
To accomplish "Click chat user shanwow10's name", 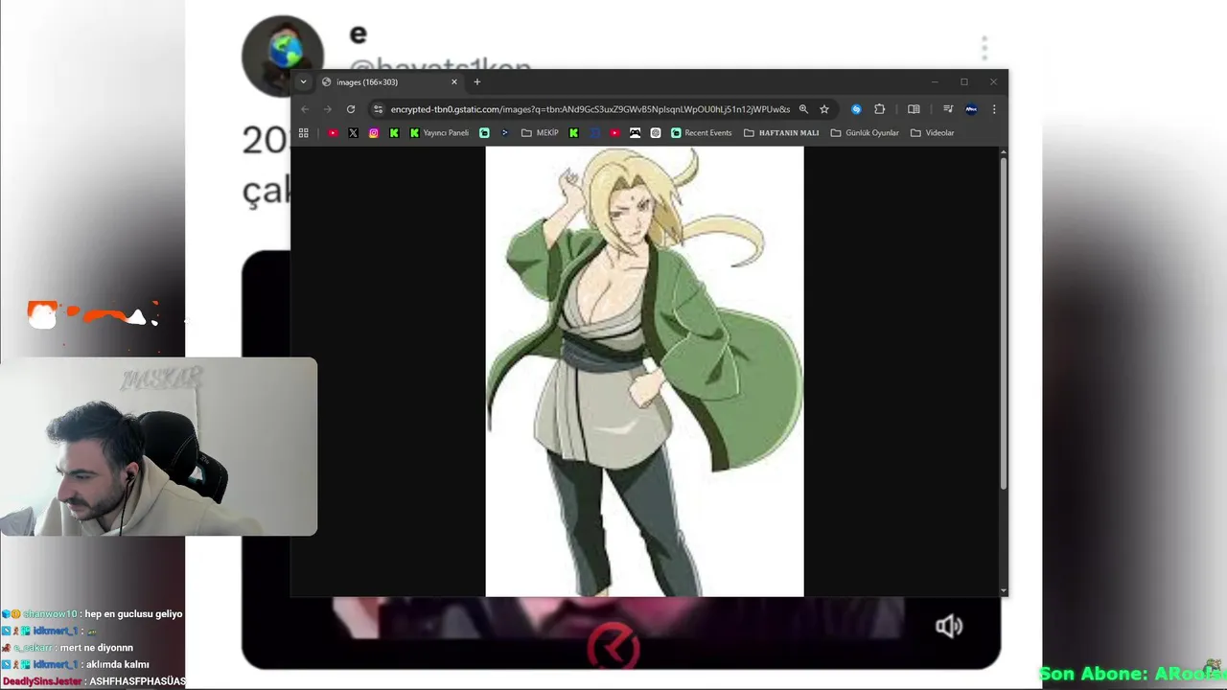I will [x=50, y=614].
